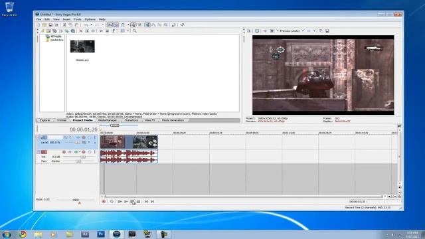Open the Redo history dropdown arrow
Viewport: 425px width, 239px height.
[103, 25]
